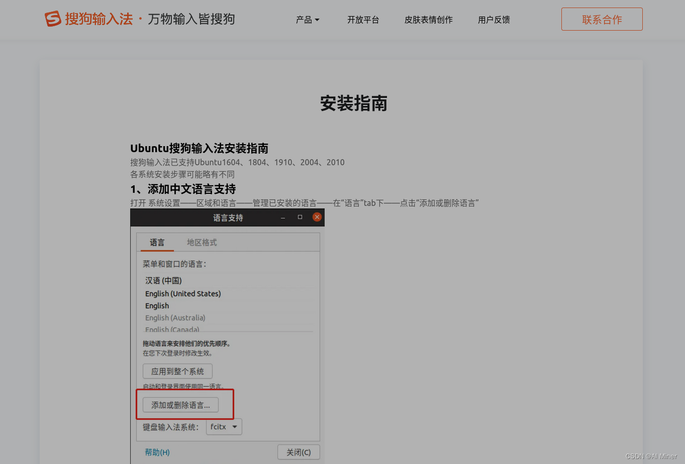The width and height of the screenshot is (685, 464).
Task: Select the 语言 tab in dialog
Action: click(x=157, y=243)
